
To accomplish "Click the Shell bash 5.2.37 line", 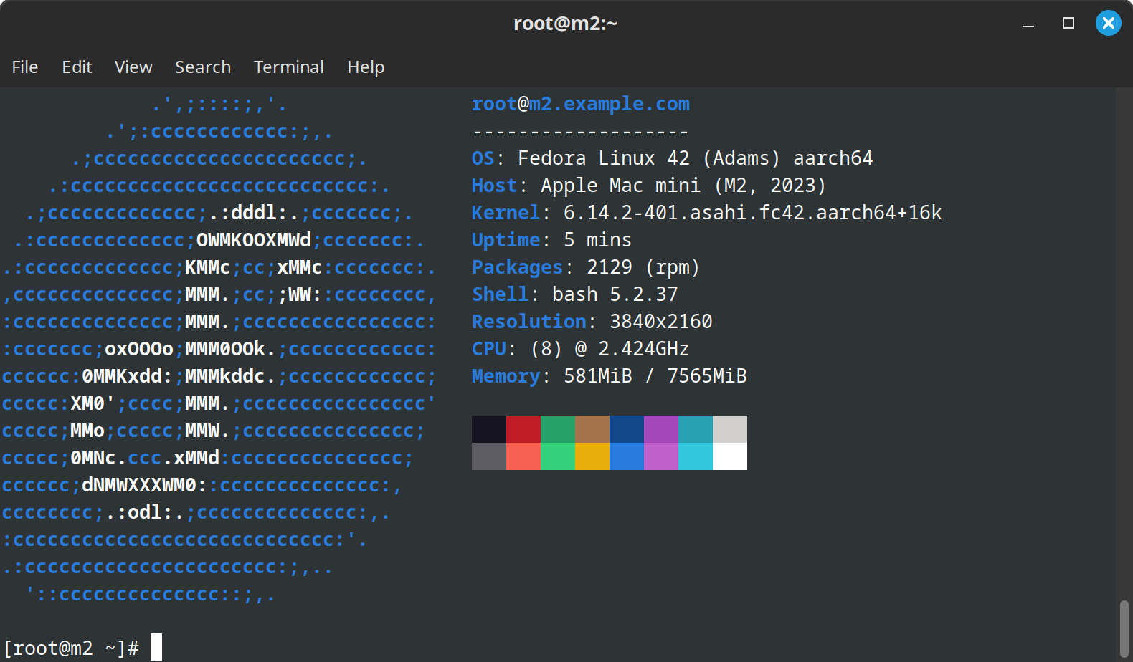I will coord(575,294).
